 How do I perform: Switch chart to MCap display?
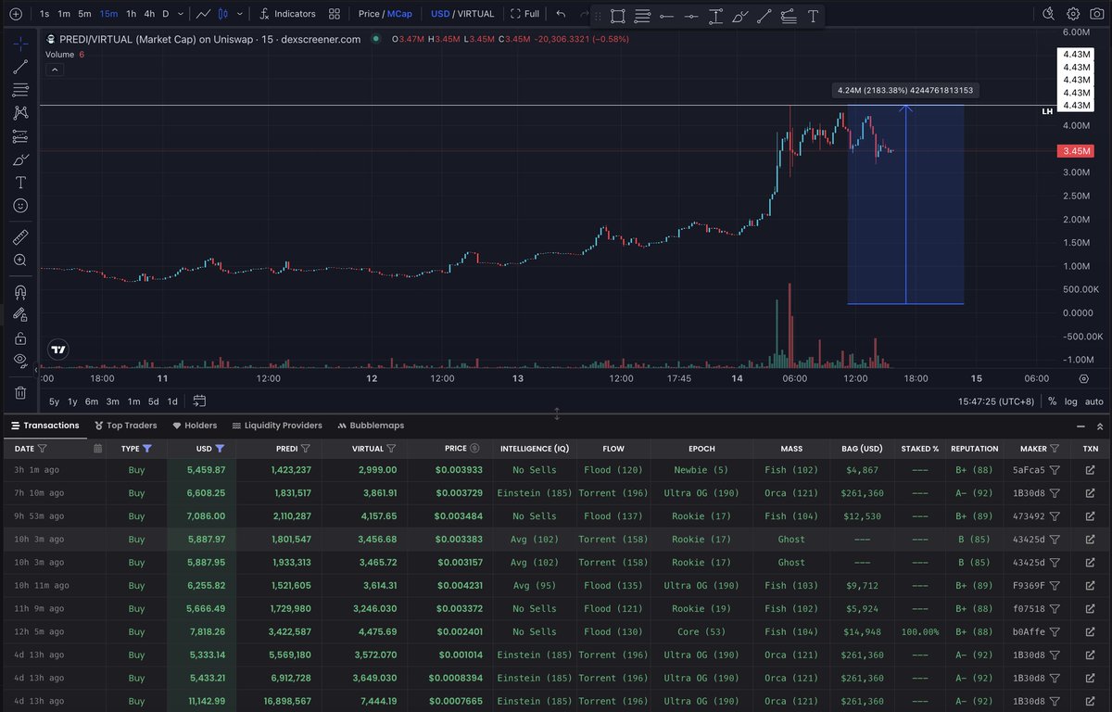point(399,14)
